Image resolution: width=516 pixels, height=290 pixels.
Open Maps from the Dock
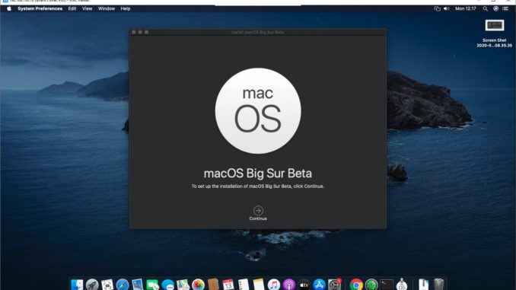point(183,285)
